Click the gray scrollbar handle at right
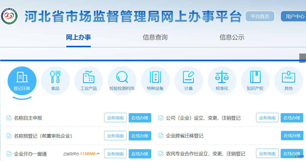Screen dimensions: 306x161 click(x=302, y=58)
